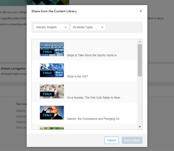Screen dimensions: 174x151
Task: Open the Industry Insights category dropdown
Action: (x=51, y=27)
